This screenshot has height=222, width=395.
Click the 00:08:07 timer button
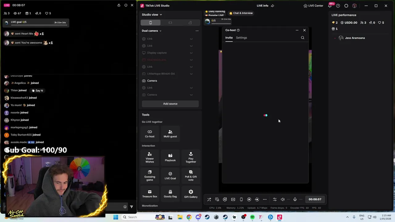click(x=315, y=199)
